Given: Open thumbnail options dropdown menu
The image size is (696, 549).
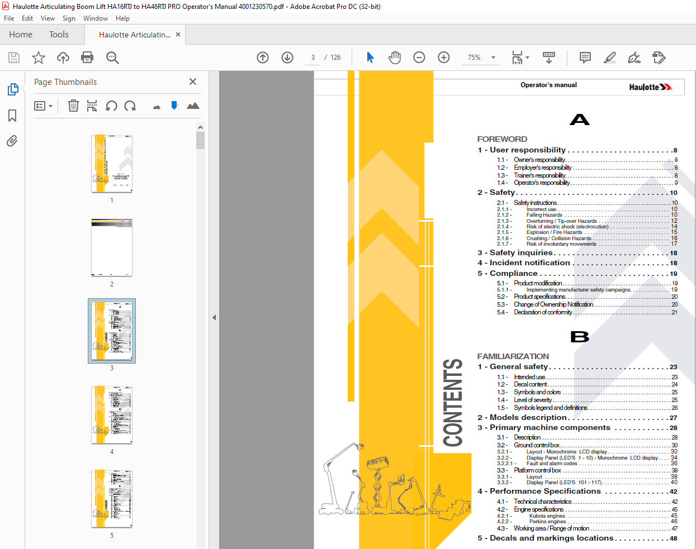Looking at the screenshot, I should [x=43, y=106].
